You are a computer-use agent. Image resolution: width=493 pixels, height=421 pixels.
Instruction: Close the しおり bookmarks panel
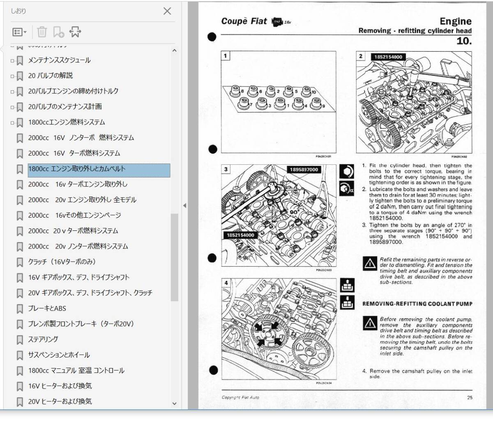coord(167,11)
